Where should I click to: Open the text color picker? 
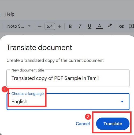pos(99,27)
